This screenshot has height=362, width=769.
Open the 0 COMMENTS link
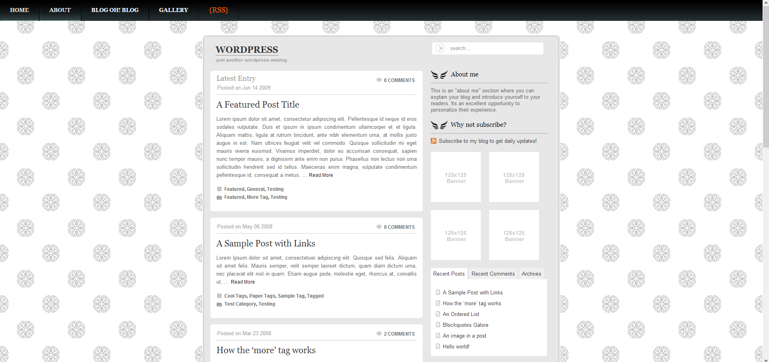399,80
